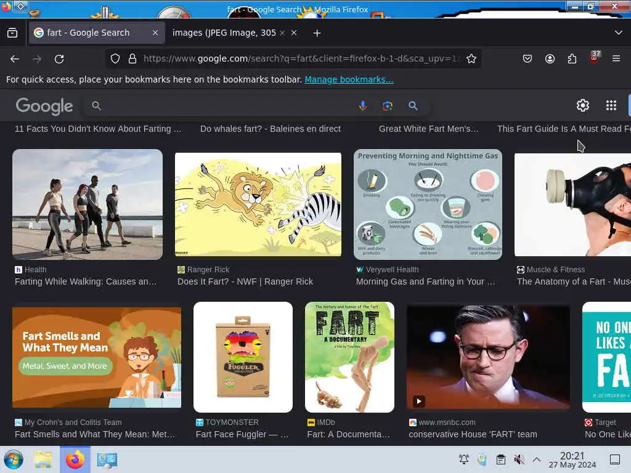Open the clipboard tray icon
The width and height of the screenshot is (631, 473).
pos(500,459)
